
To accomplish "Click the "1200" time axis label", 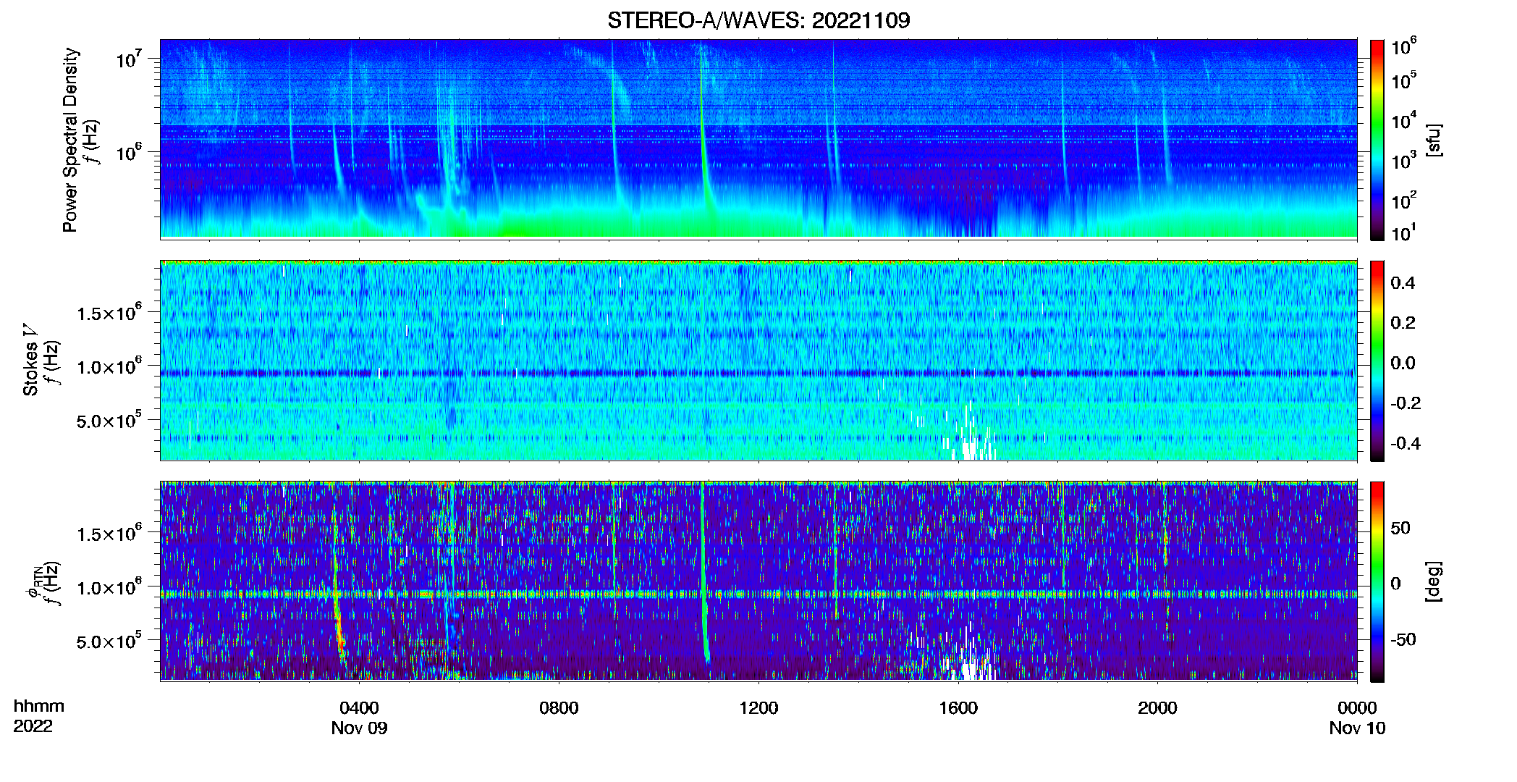I will point(758,708).
